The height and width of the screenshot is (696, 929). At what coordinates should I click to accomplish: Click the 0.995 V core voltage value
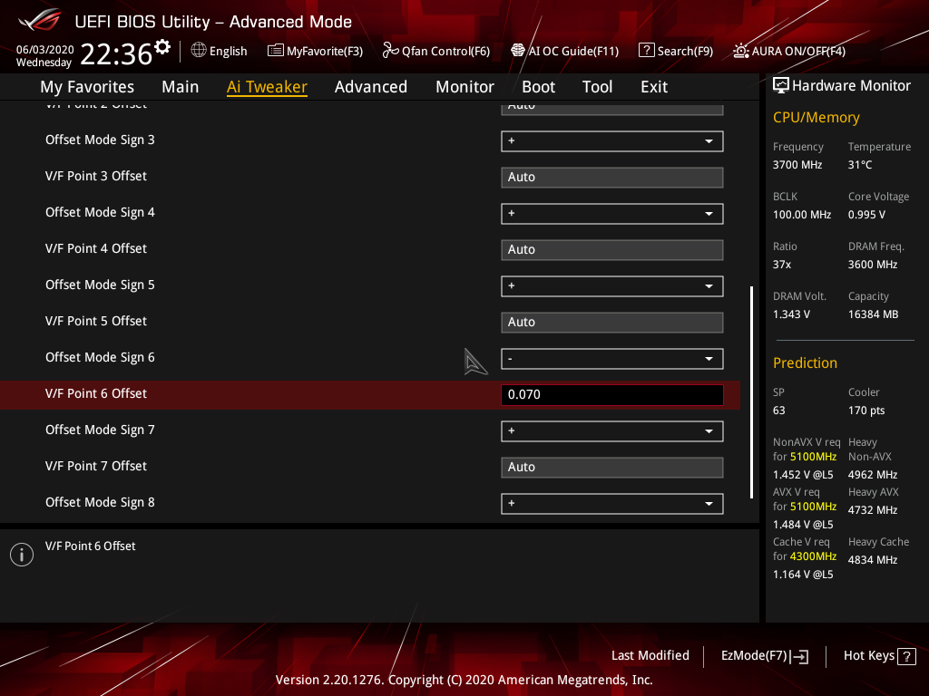coord(866,215)
